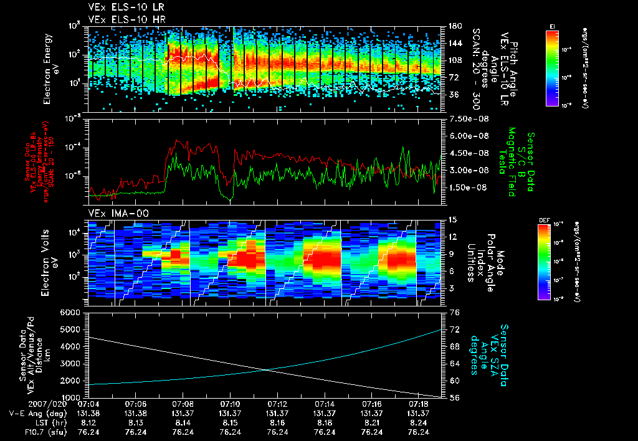The image size is (638, 441).
Task: Click the 144 pitch angle tick label
Action: [455, 43]
